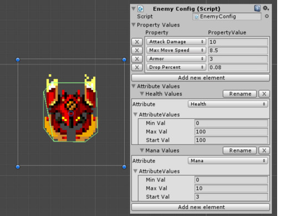Collapse the Health Values foldout
The width and height of the screenshot is (286, 216).
click(142, 94)
